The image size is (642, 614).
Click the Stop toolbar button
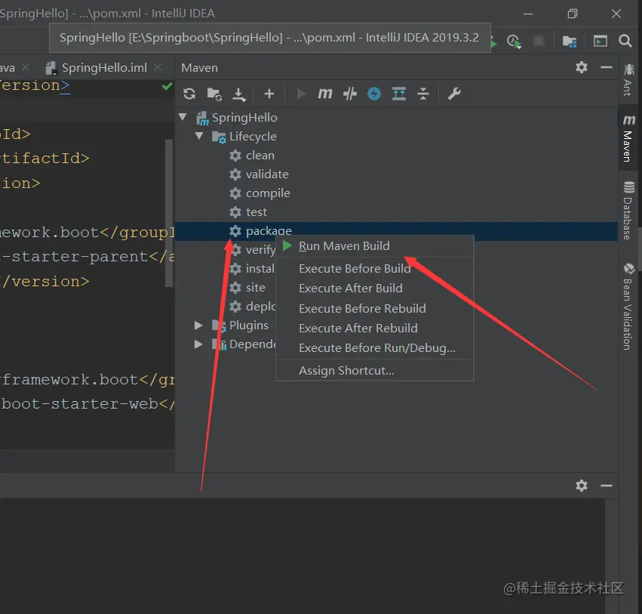[539, 41]
